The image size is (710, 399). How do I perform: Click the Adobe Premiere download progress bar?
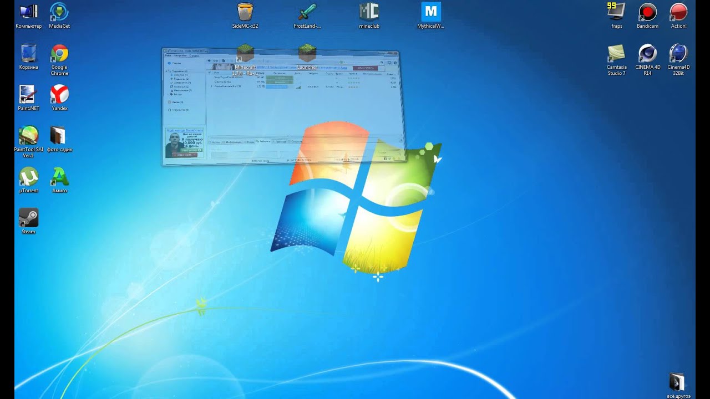277,86
